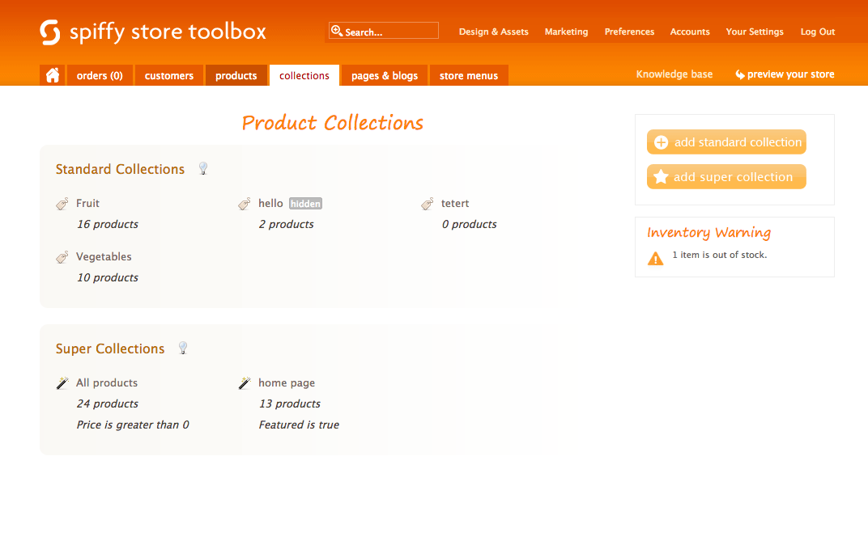Click the magic wand icon beside home page

(x=245, y=383)
